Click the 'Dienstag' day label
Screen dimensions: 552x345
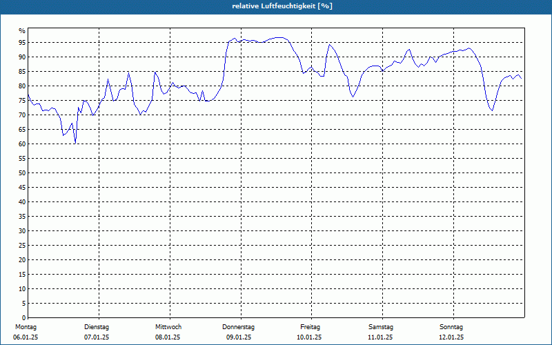97,327
